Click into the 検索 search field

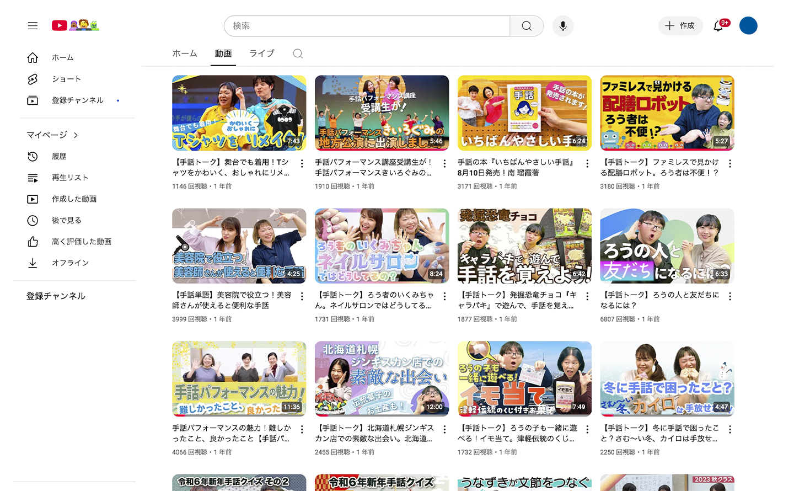click(x=367, y=26)
